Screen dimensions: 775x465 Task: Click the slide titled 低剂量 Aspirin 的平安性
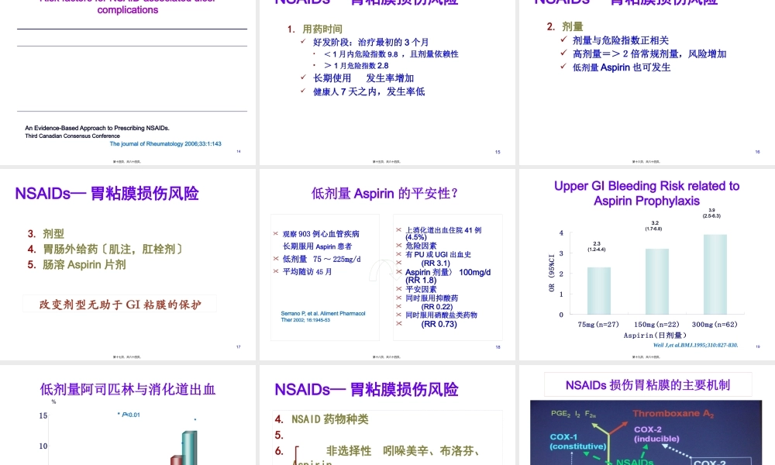[x=385, y=193]
